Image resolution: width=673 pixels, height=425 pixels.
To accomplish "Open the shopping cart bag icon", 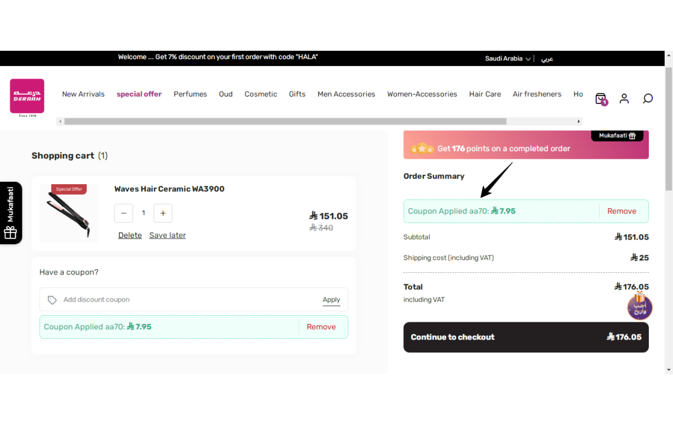I will (x=602, y=99).
